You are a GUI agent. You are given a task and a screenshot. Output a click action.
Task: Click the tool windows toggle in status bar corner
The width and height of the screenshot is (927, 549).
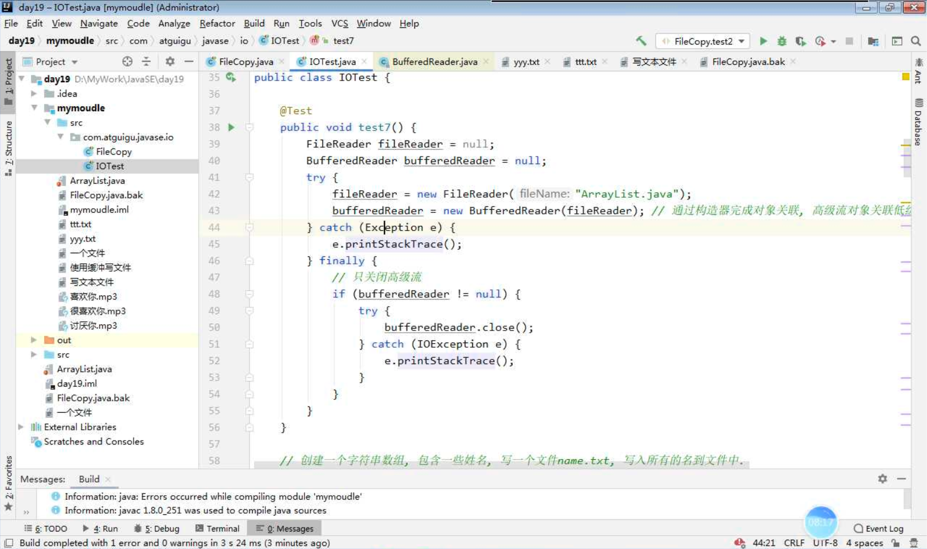pyautogui.click(x=9, y=543)
